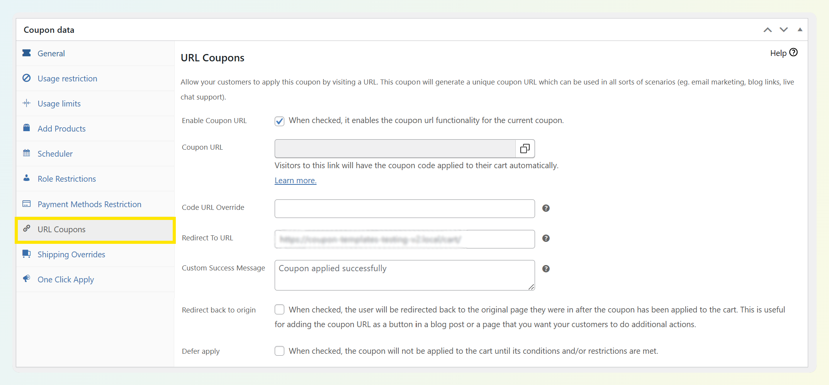Click into the Code URL Override field
Image resolution: width=829 pixels, height=385 pixels.
click(404, 209)
